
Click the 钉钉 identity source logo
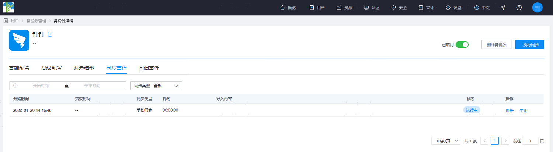pyautogui.click(x=19, y=40)
